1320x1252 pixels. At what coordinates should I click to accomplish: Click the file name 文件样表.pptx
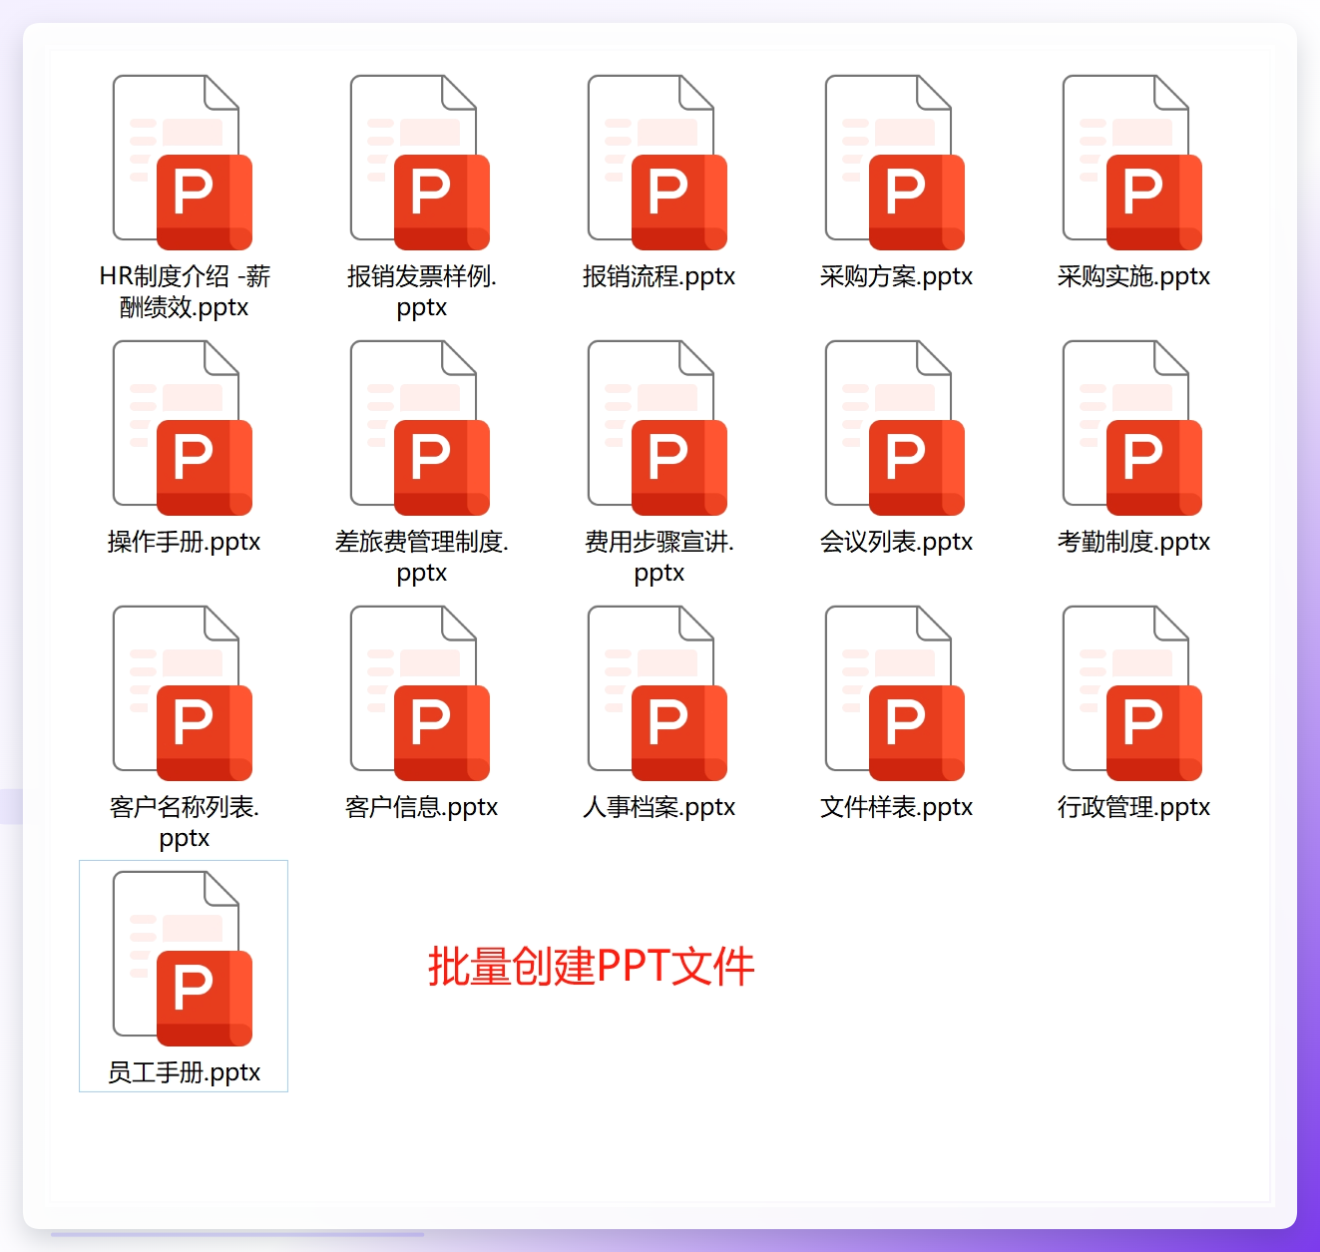[x=896, y=807]
